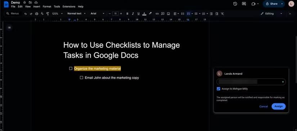Click the Menus search box
Image resolution: width=297 pixels, height=131 pixels.
[x=13, y=14]
